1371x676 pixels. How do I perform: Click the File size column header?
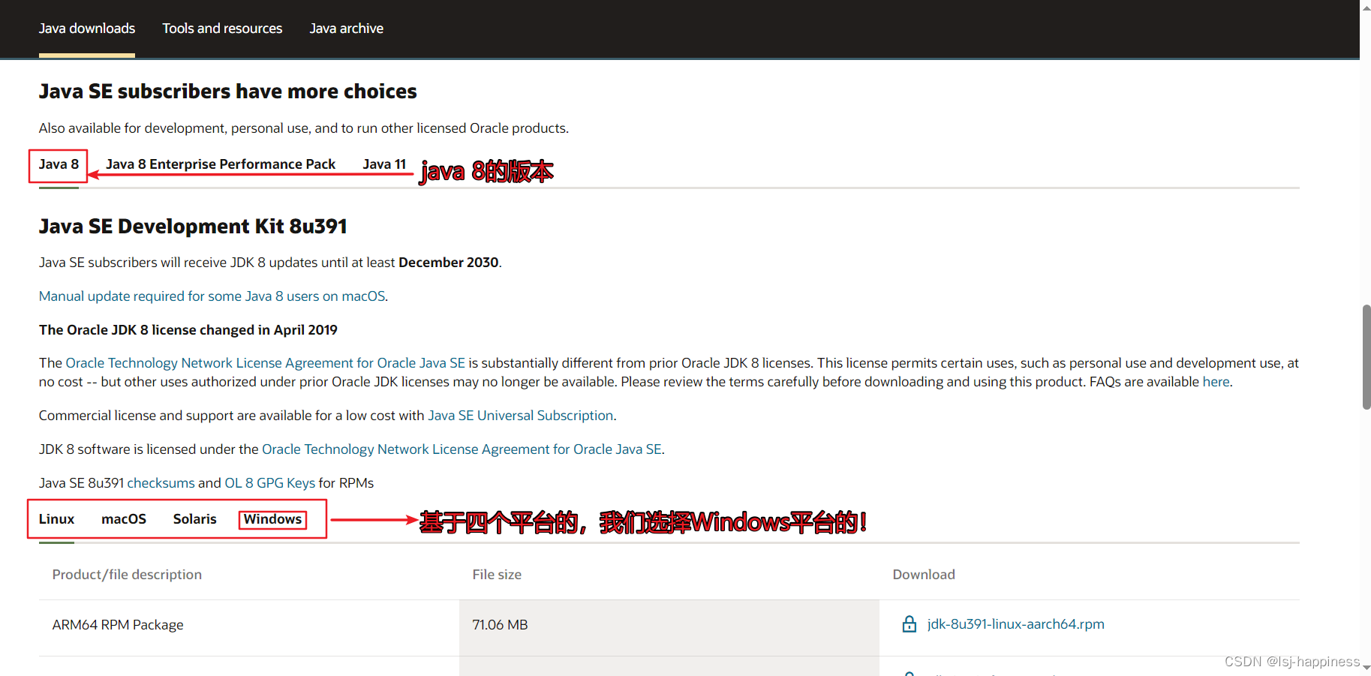pos(497,575)
